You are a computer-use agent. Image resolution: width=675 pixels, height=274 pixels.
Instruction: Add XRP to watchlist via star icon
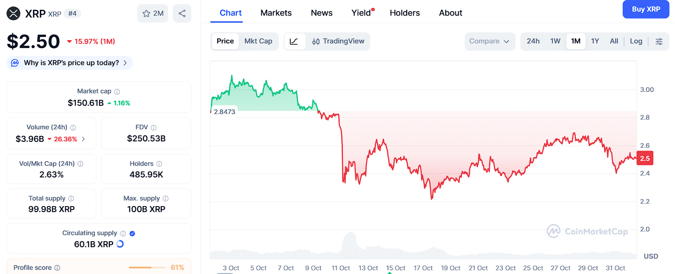[x=147, y=13]
